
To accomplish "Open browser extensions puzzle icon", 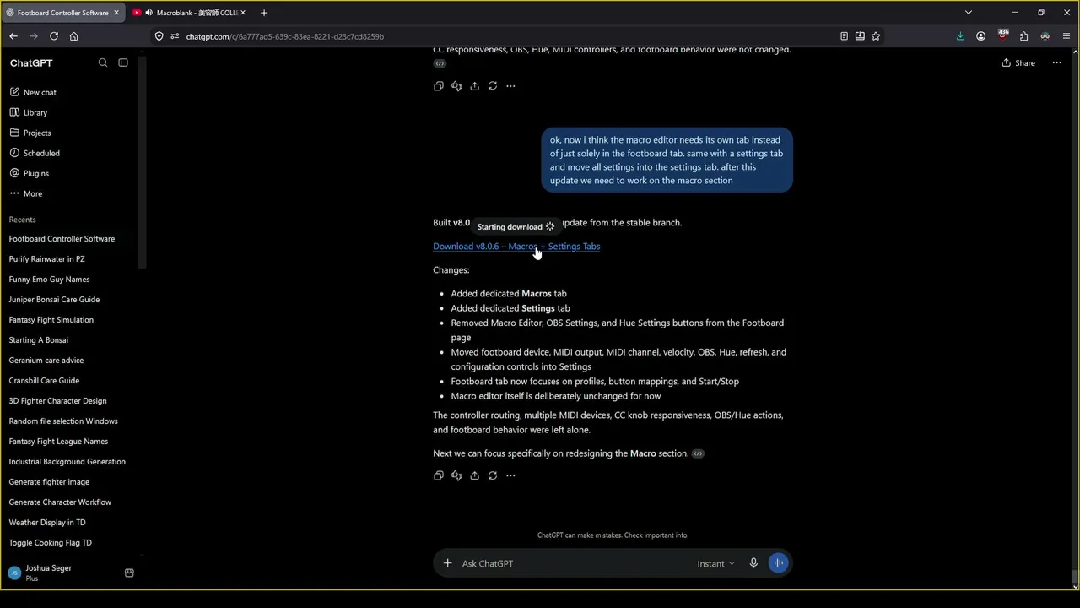I will coord(1023,36).
